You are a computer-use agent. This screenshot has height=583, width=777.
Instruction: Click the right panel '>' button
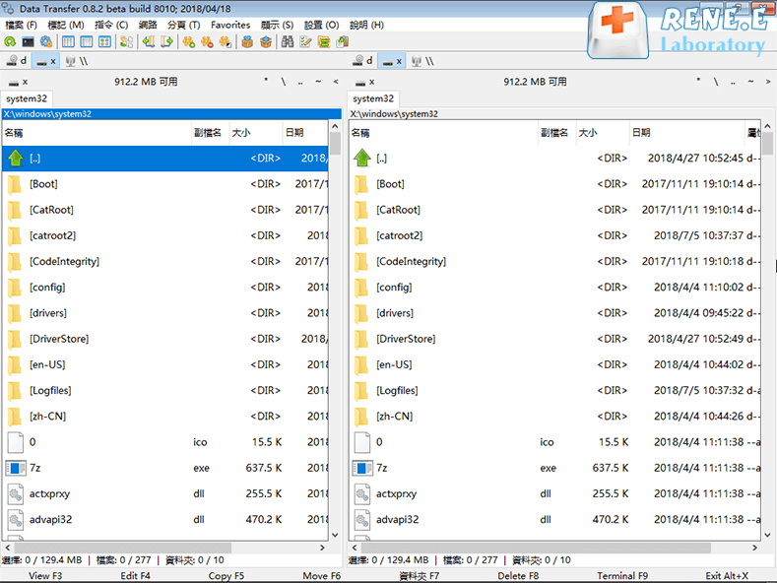click(768, 82)
